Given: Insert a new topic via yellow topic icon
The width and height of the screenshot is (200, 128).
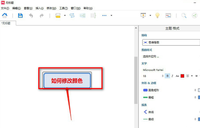Looking at the screenshot, I should 58,15.
